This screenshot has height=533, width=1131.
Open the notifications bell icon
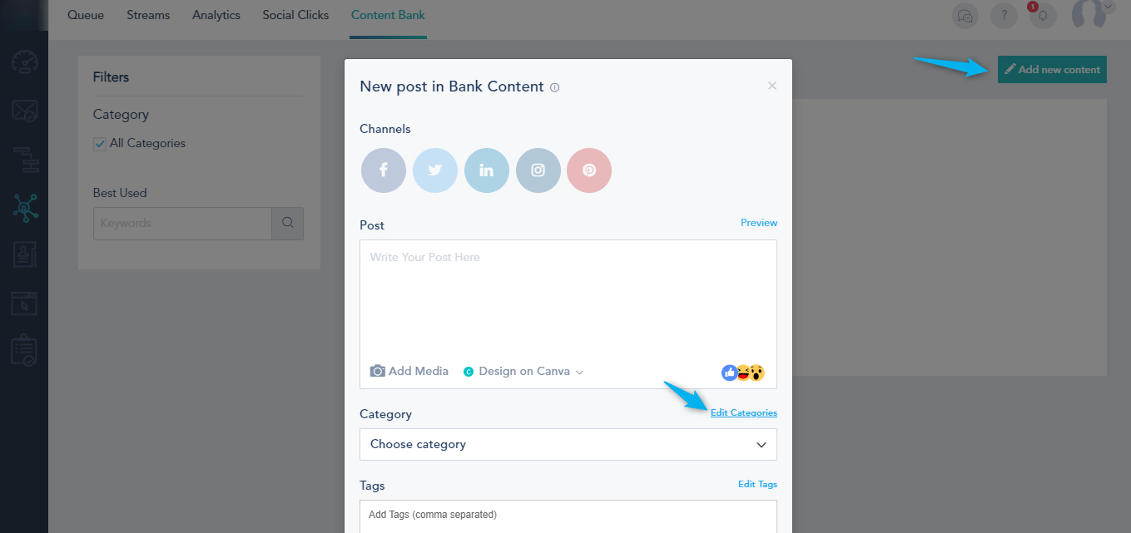[1043, 15]
